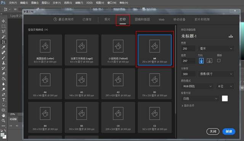This screenshot has width=244, height=141.
Task: Open the 帮助(H) menu
Action: (x=124, y=3)
